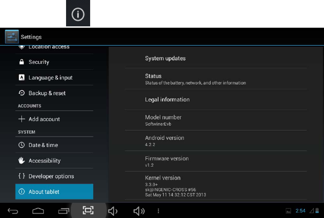
Task: Tap the Recent apps button
Action: (x=64, y=211)
